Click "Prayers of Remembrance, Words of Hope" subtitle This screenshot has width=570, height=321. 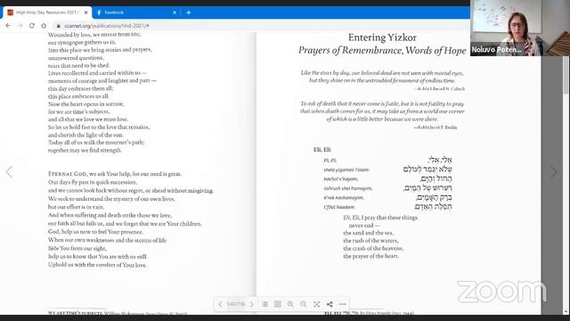tap(382, 50)
